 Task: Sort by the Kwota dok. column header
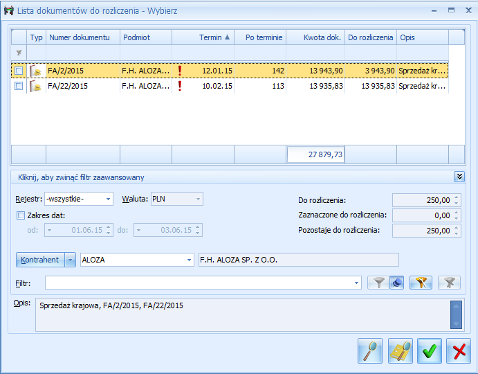[x=315, y=37]
